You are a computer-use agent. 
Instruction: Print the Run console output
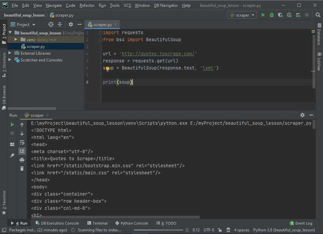22,160
